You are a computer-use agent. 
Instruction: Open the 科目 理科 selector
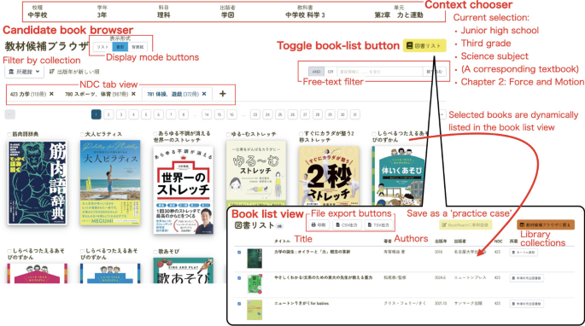[x=163, y=12]
